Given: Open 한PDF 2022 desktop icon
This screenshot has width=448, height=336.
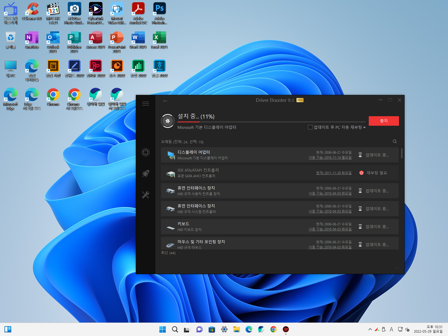Looking at the screenshot, I should click(96, 69).
